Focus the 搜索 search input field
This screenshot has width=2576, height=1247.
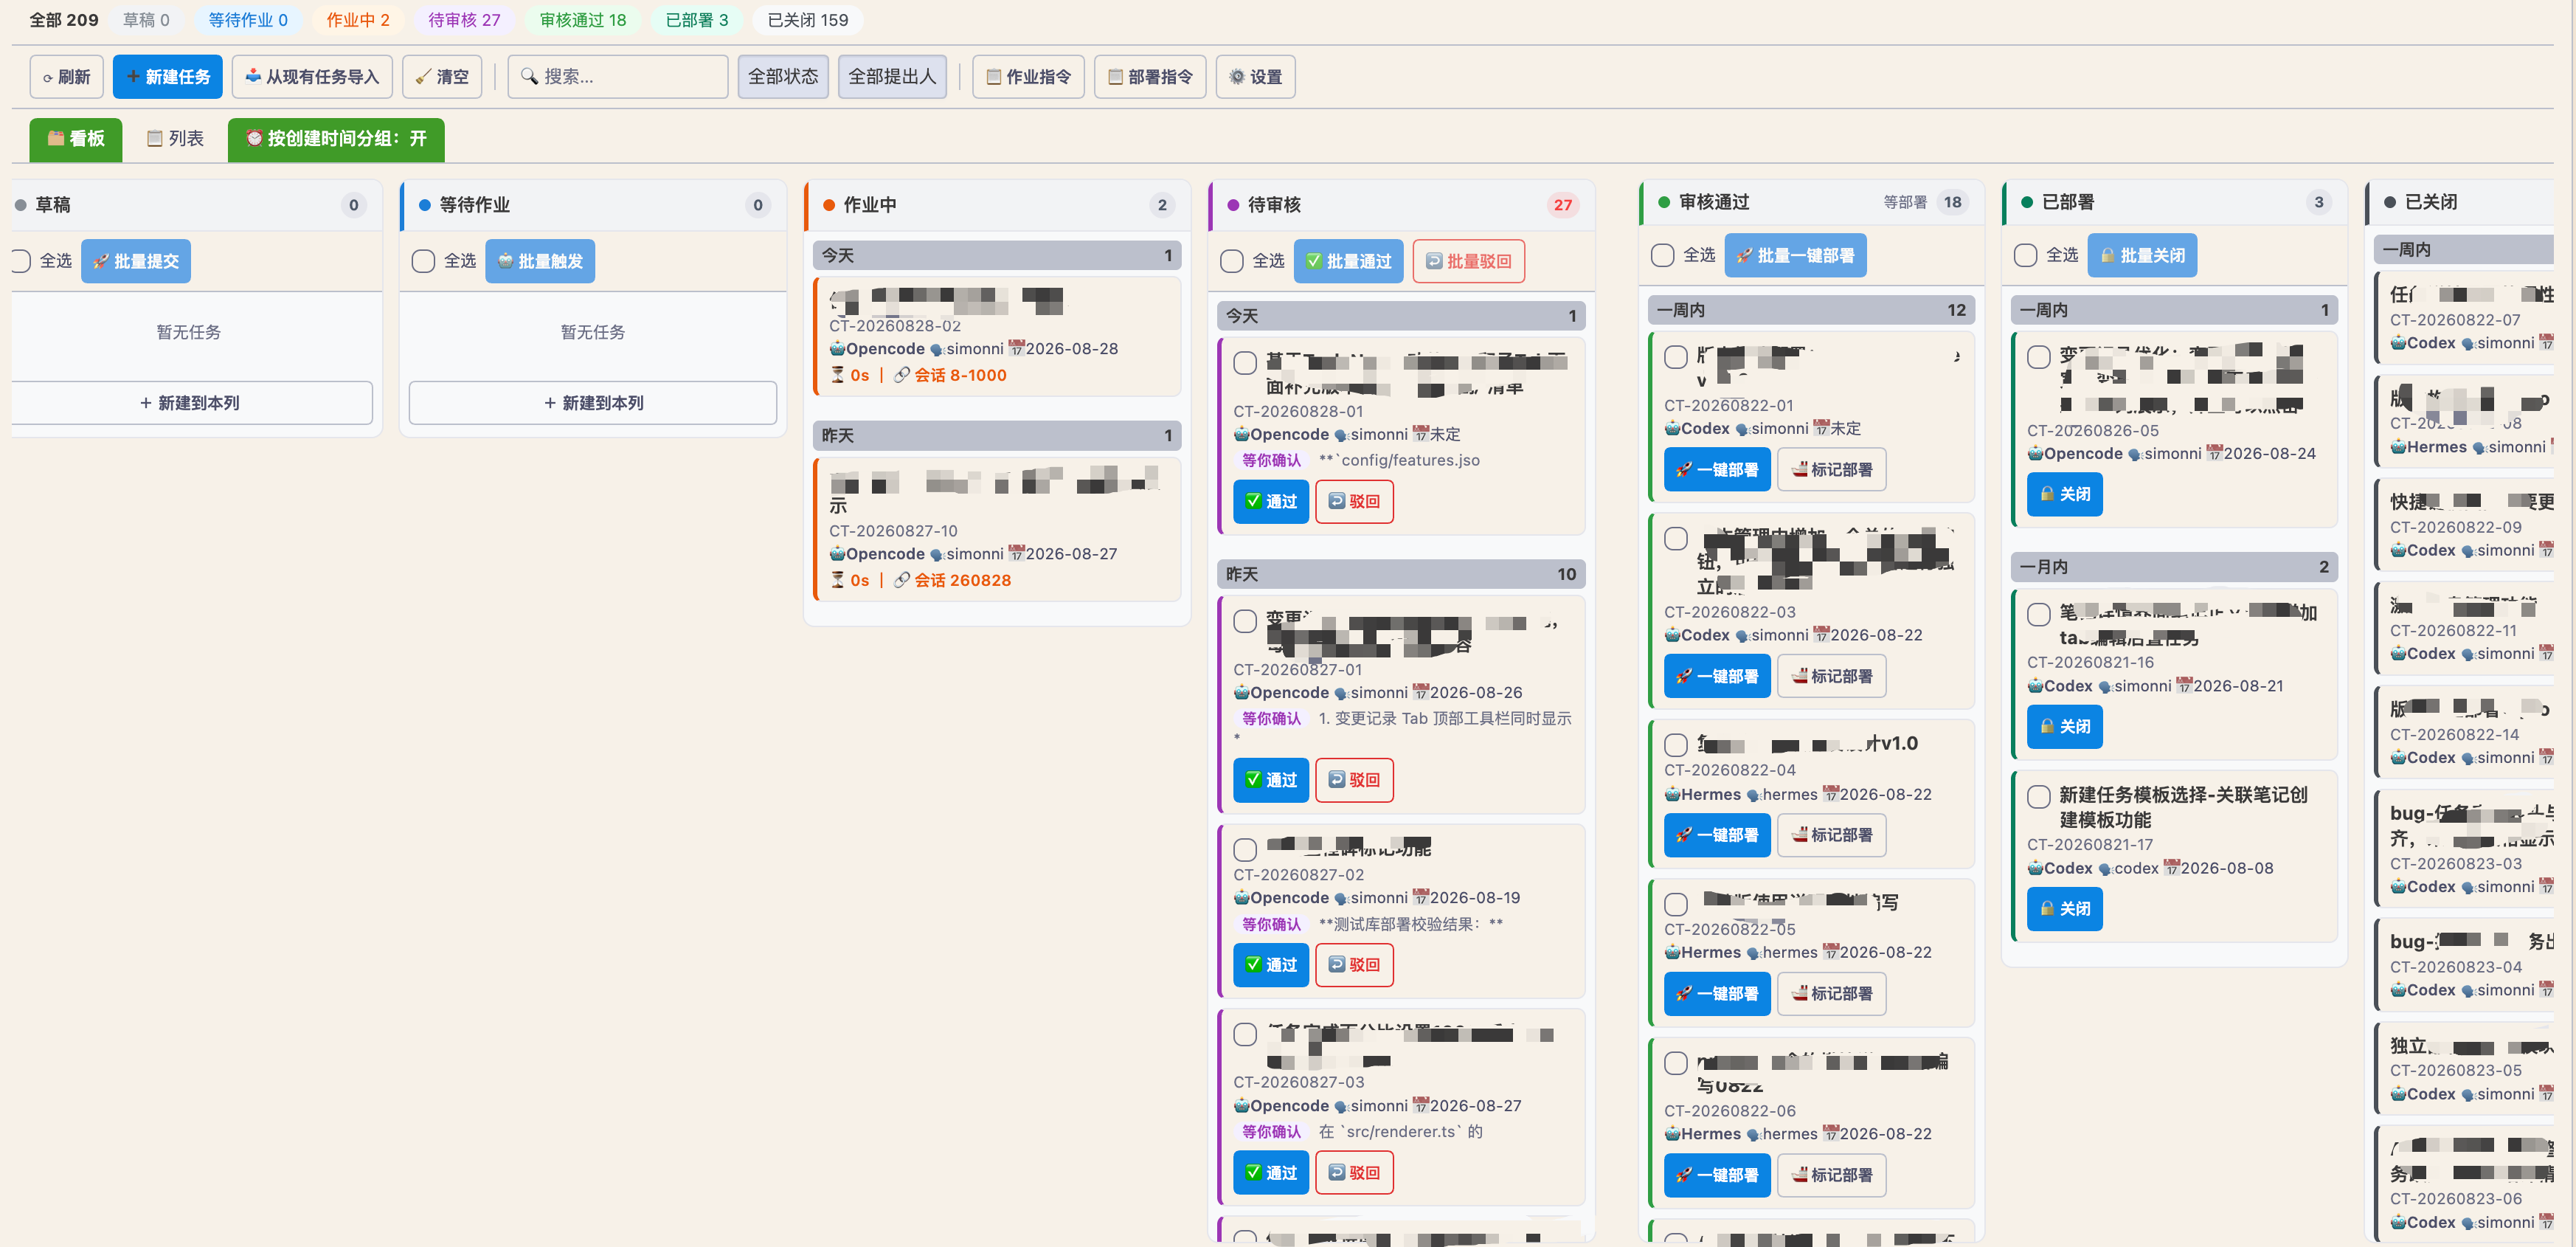point(618,77)
